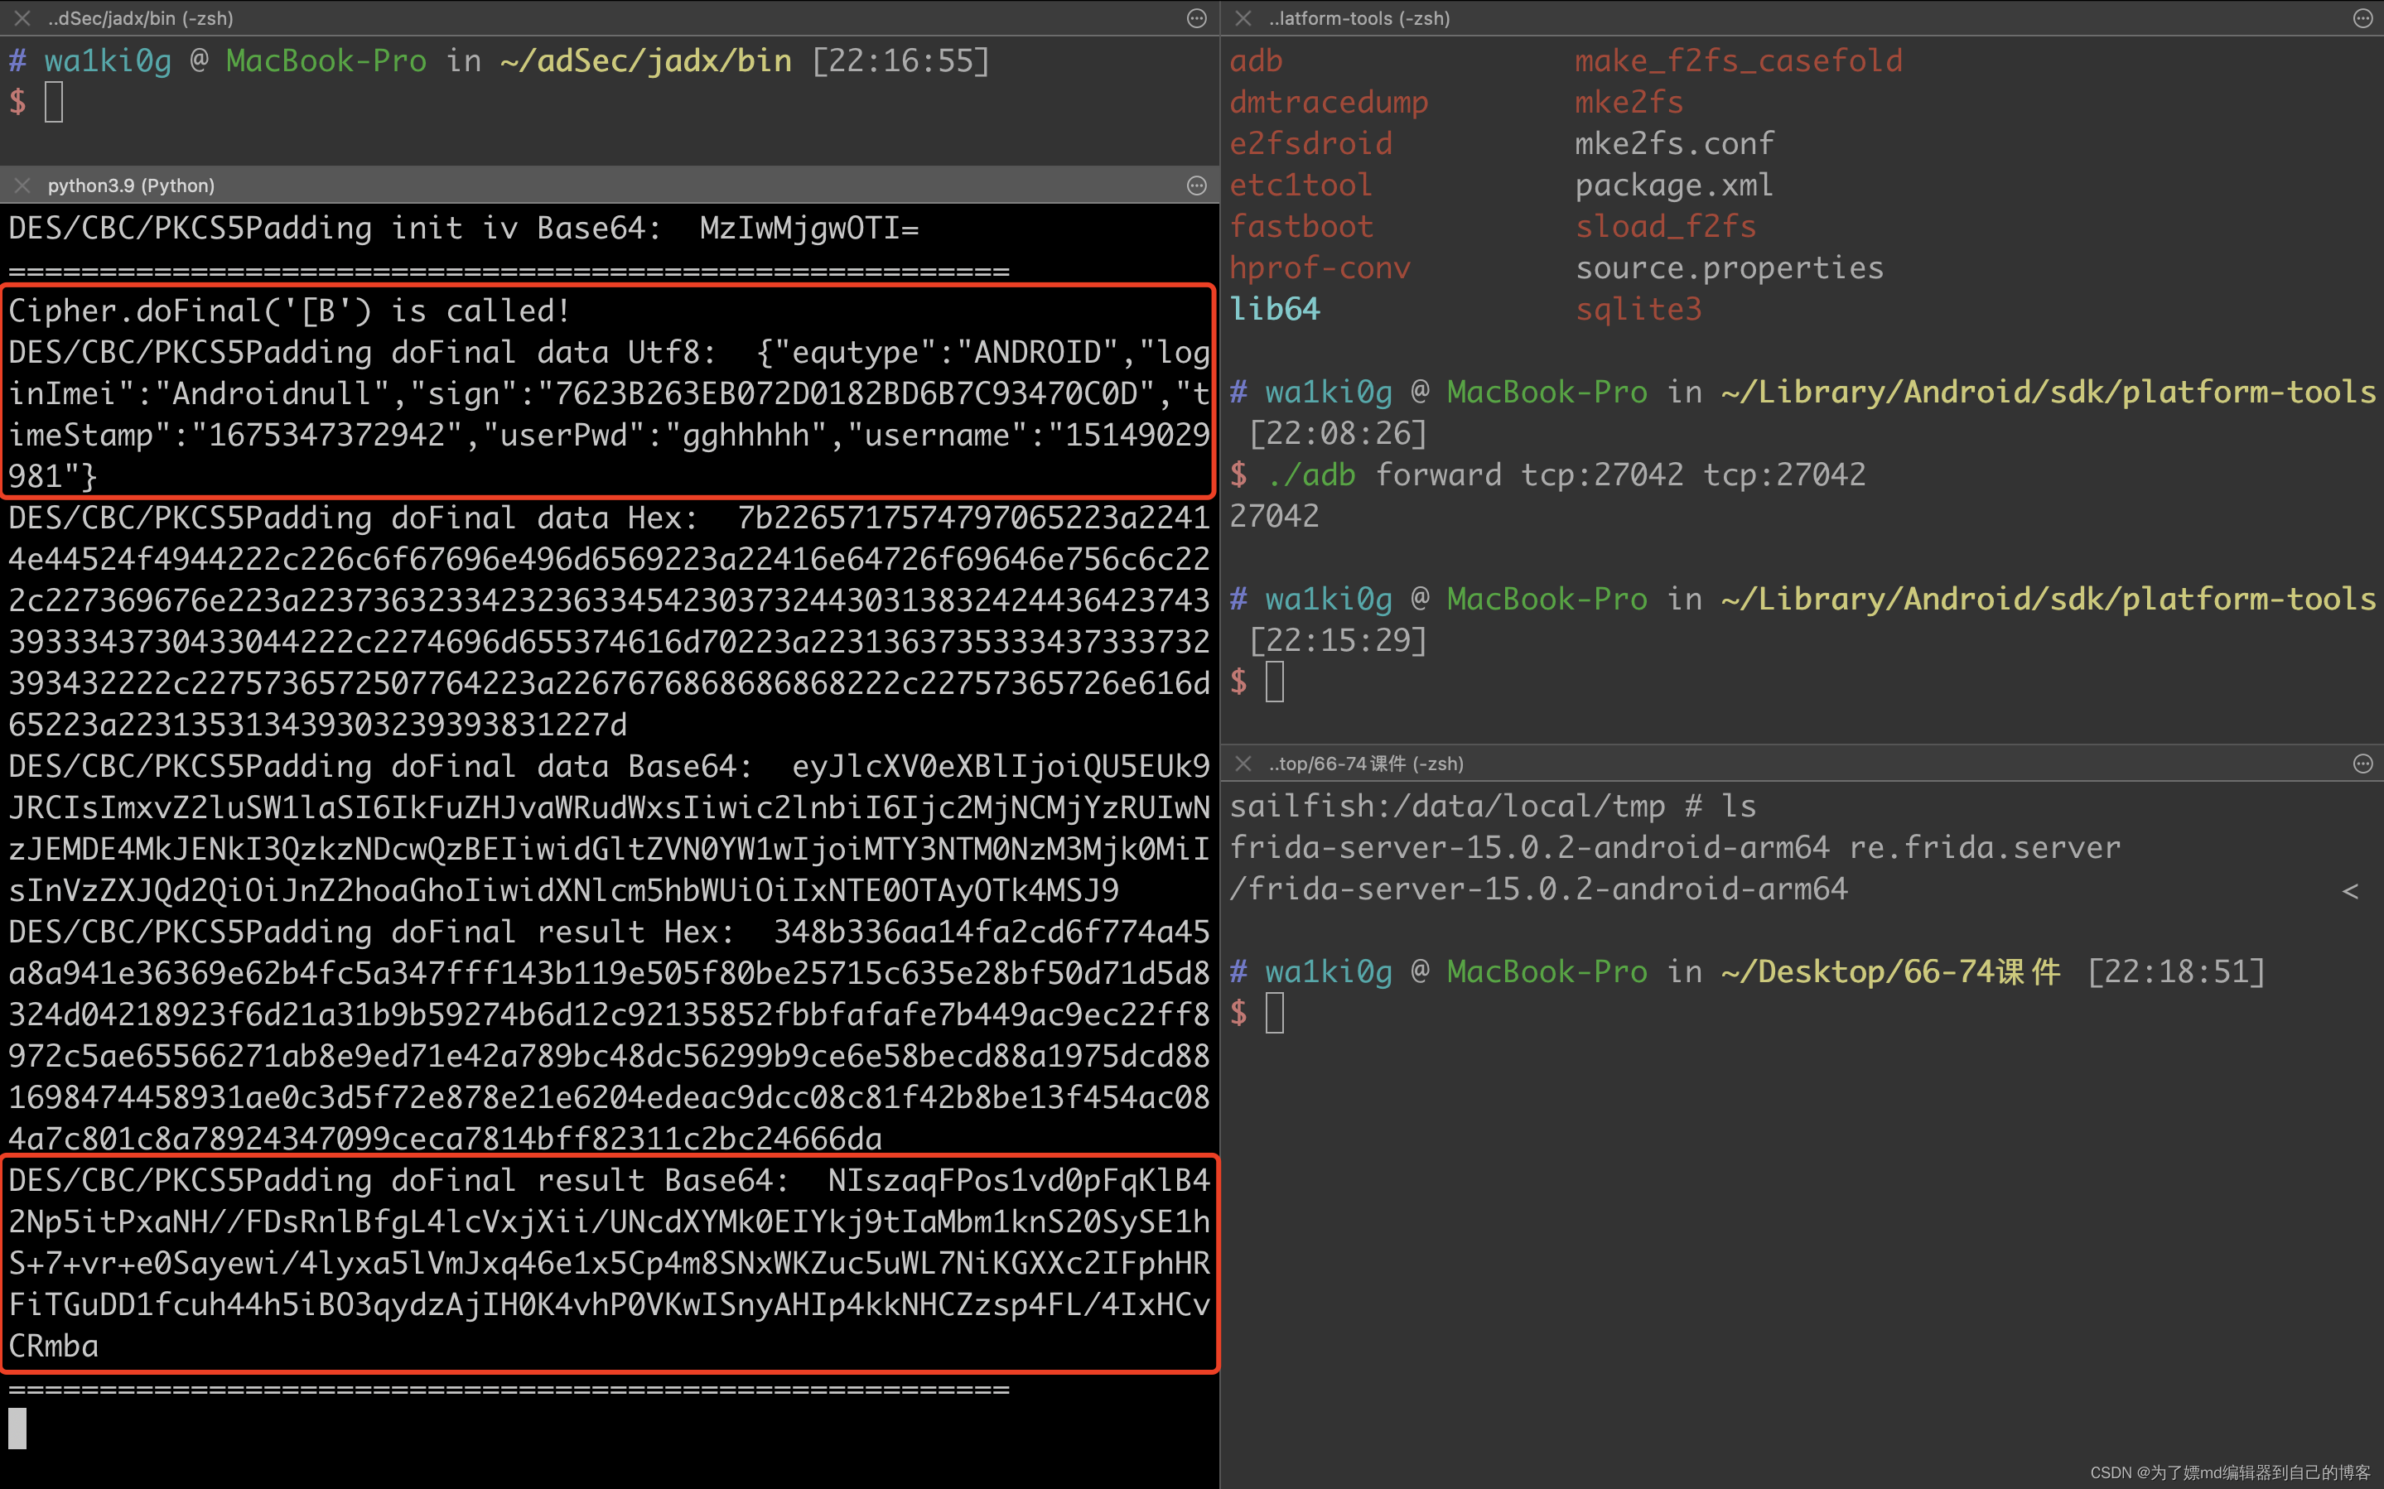Click the 'source.properties' file entry
The image size is (2384, 1489).
[x=1729, y=267]
